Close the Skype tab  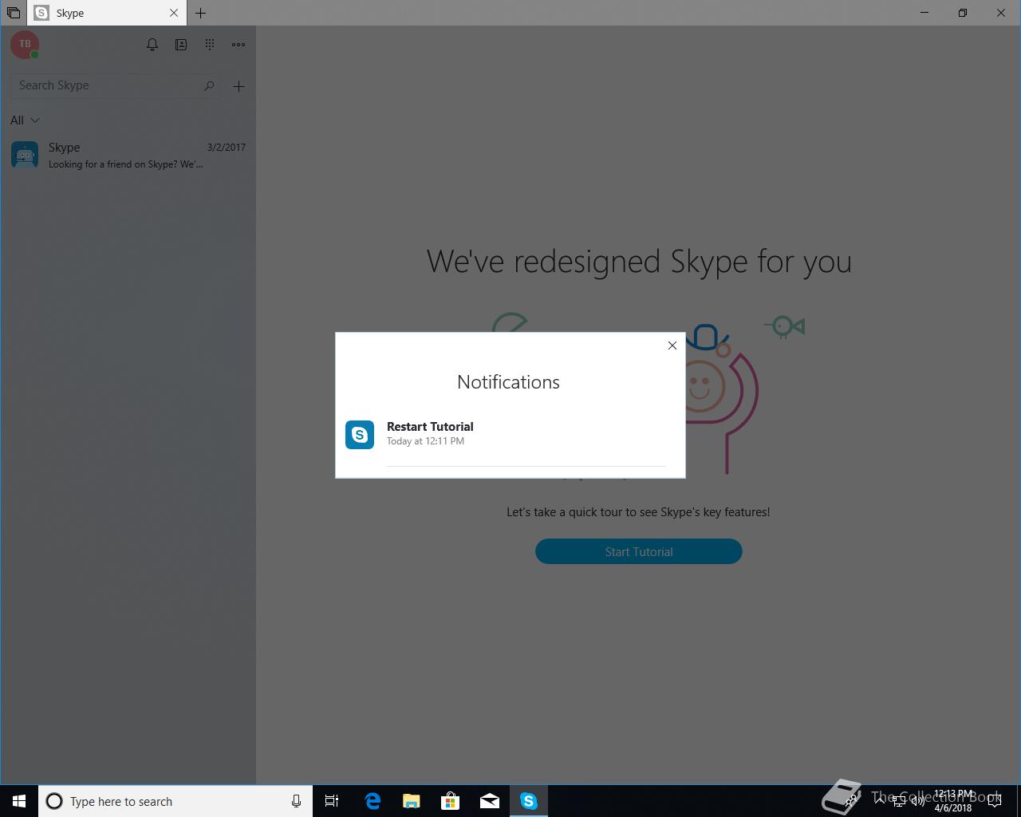click(x=174, y=13)
